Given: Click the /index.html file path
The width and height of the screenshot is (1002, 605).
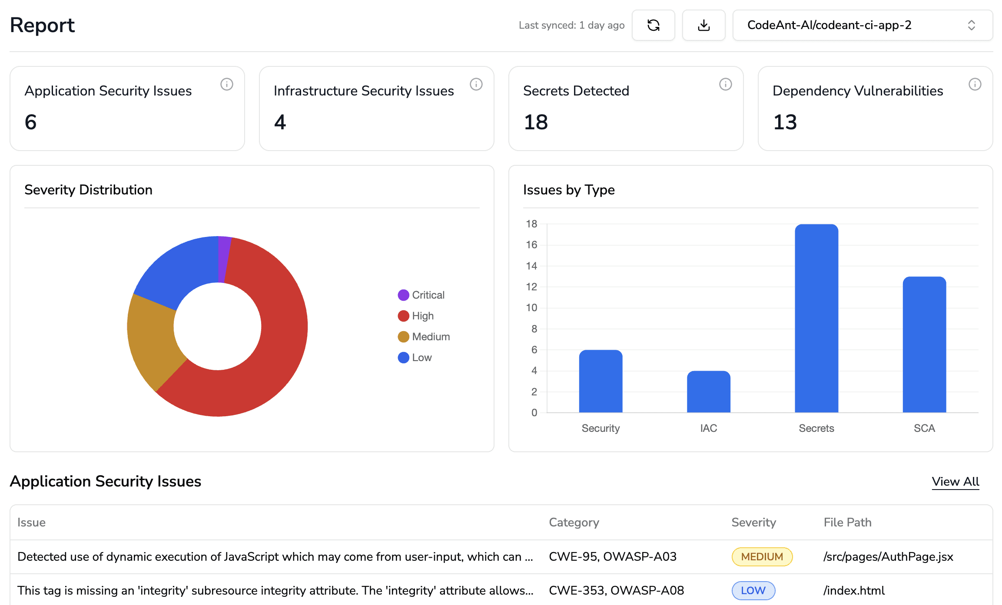Looking at the screenshot, I should pyautogui.click(x=853, y=590).
